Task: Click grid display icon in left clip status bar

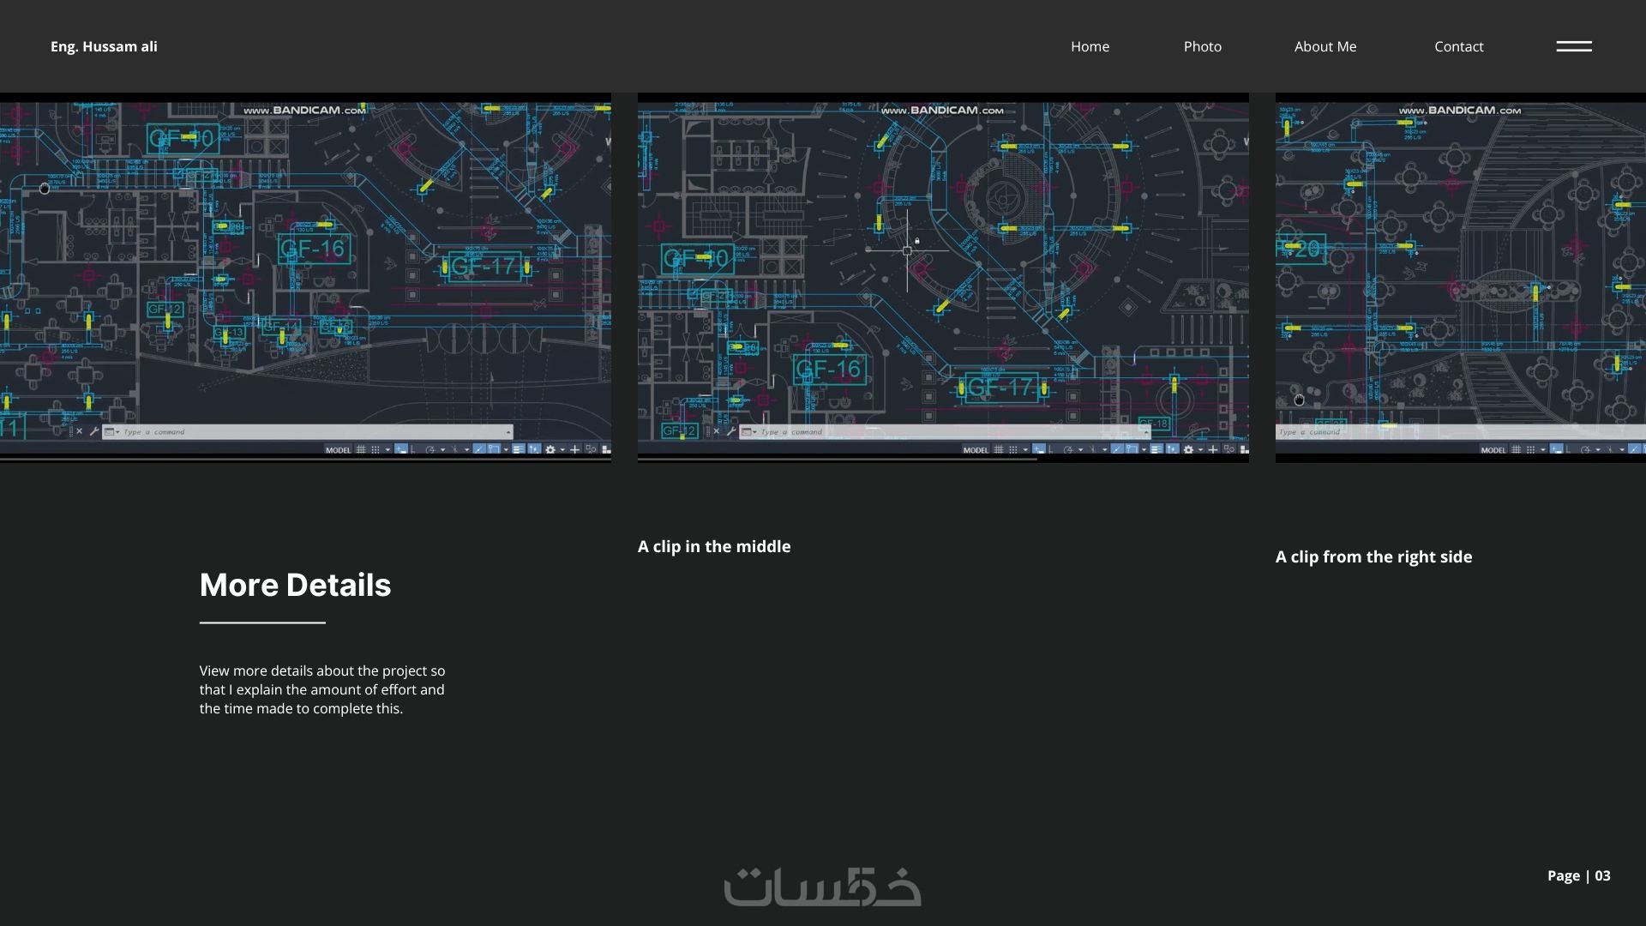Action: click(361, 449)
